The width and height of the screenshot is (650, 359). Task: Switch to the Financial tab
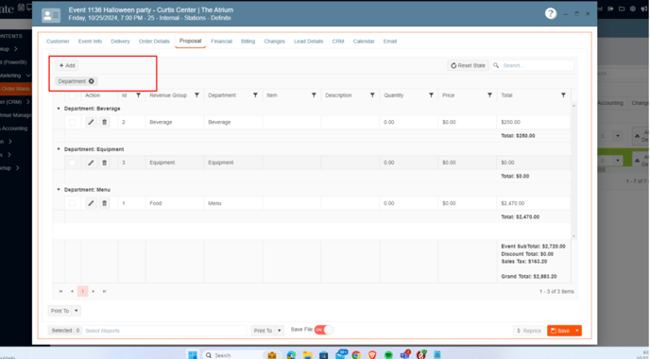click(221, 42)
